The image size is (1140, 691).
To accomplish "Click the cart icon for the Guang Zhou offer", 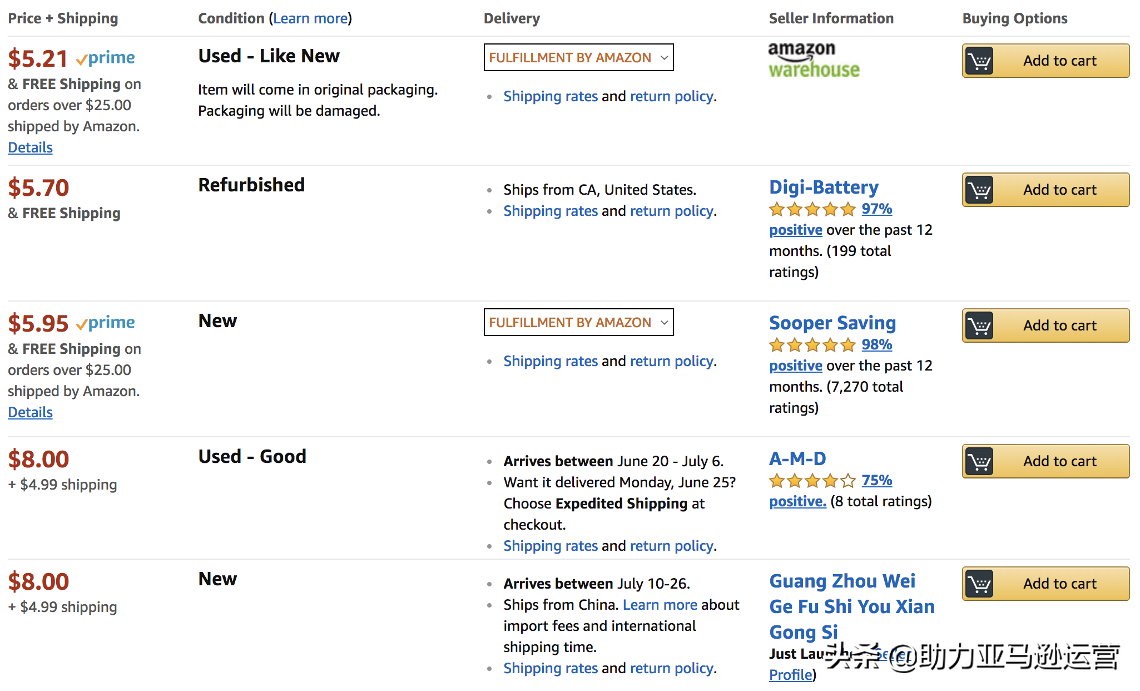I will tap(979, 584).
